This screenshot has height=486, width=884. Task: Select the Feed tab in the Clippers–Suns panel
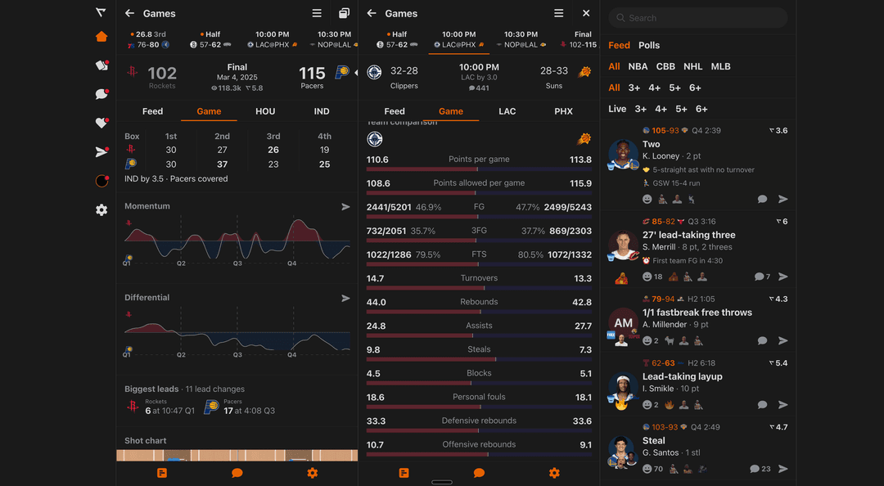click(394, 111)
